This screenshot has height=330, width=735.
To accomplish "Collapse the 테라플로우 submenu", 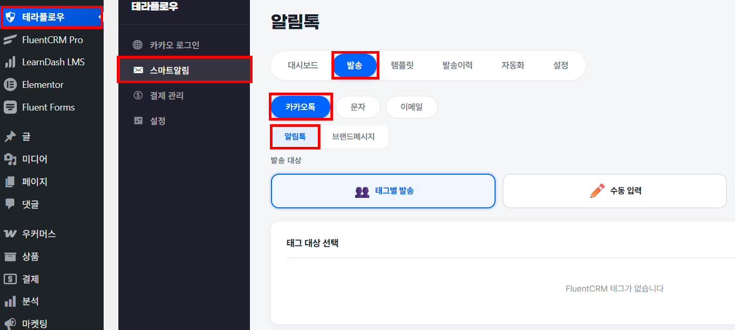I will point(100,16).
